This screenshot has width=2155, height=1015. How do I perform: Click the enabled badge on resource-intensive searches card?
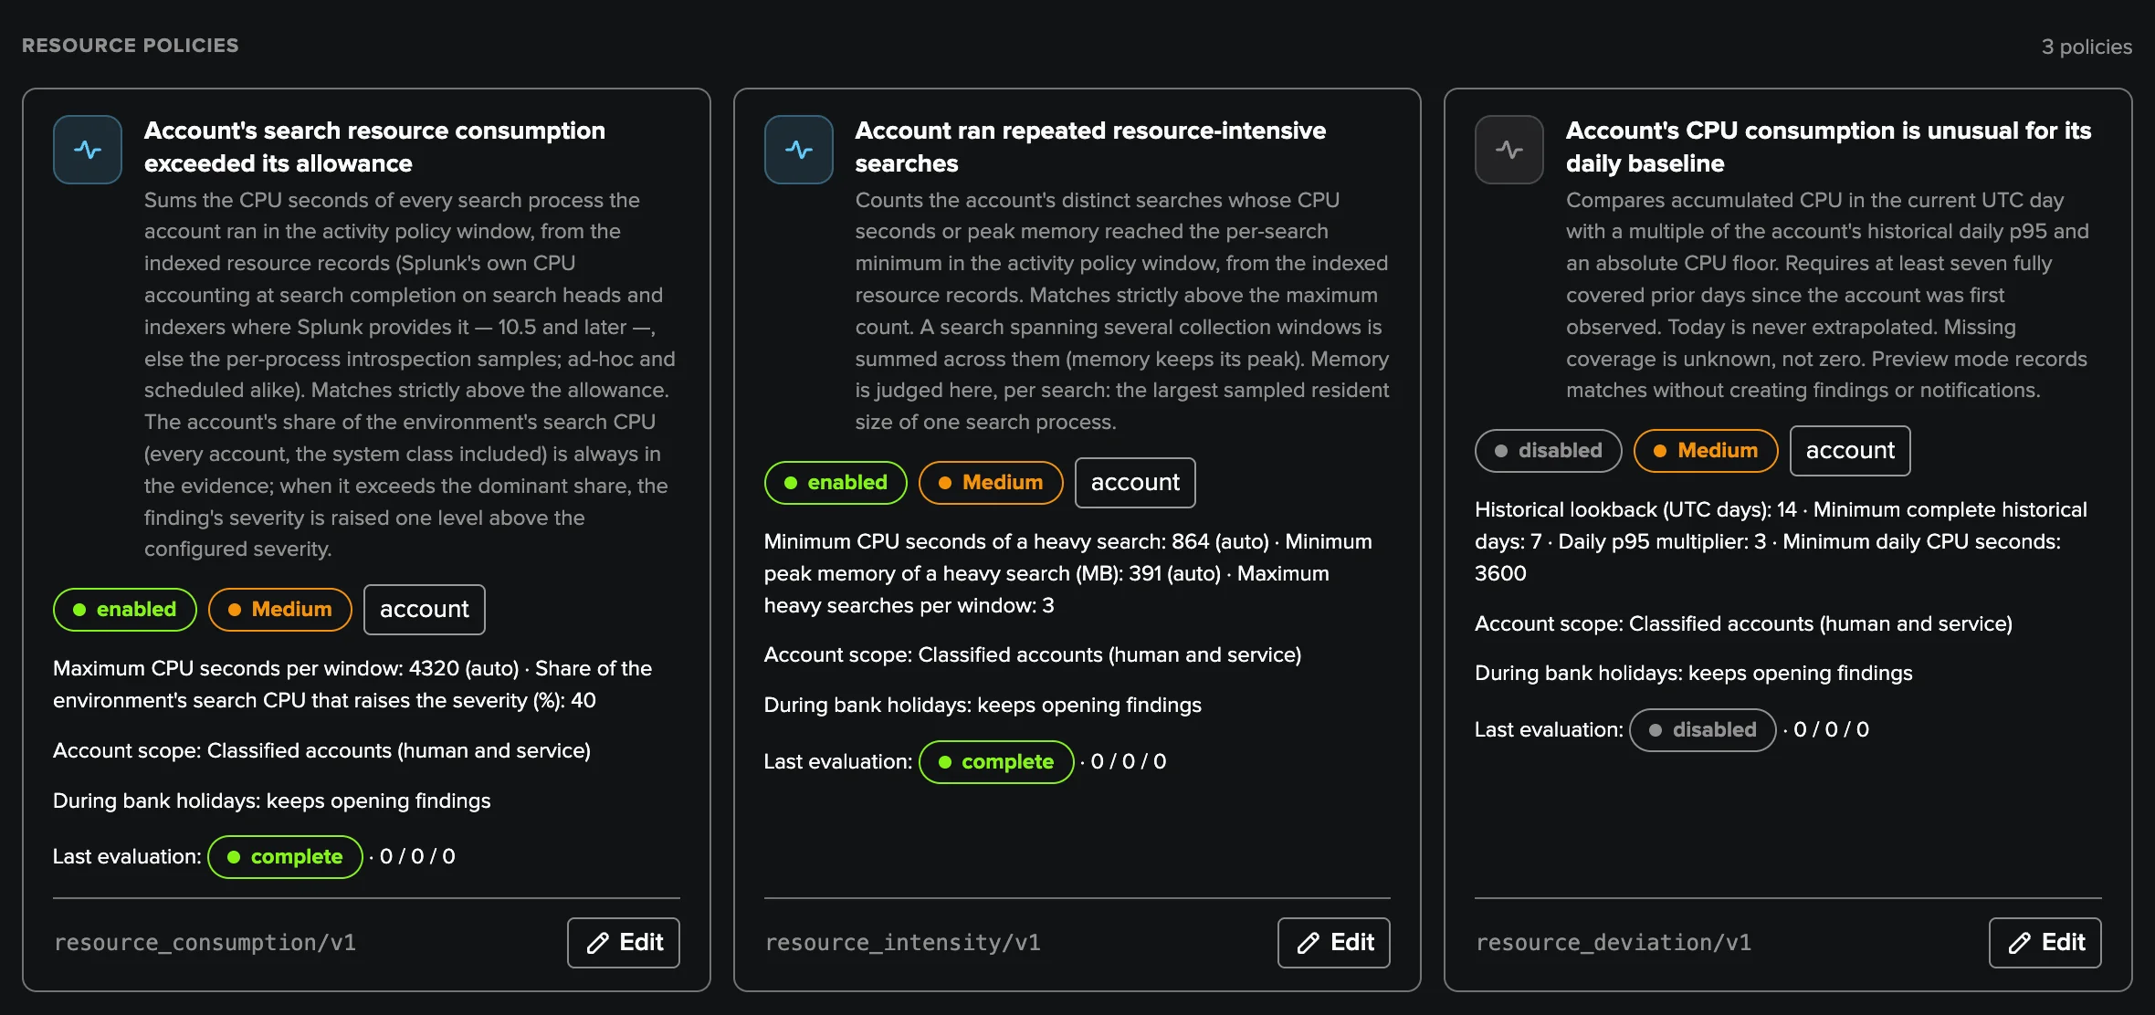(836, 483)
